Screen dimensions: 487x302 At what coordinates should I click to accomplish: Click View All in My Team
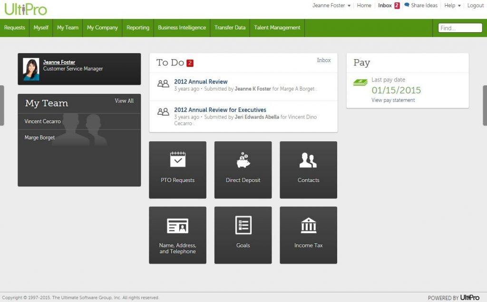point(124,101)
